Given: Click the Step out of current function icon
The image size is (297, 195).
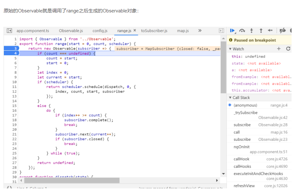Looking at the screenshot, I should 261,30.
